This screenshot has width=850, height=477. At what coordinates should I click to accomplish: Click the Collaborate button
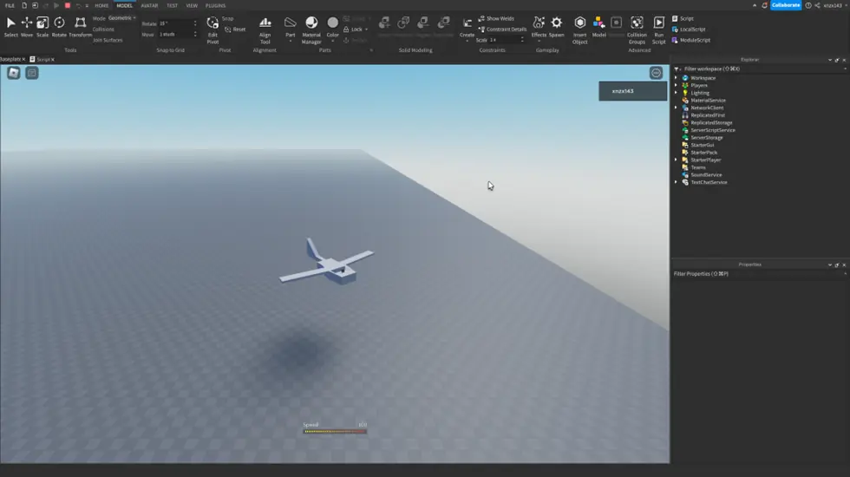[x=786, y=5]
